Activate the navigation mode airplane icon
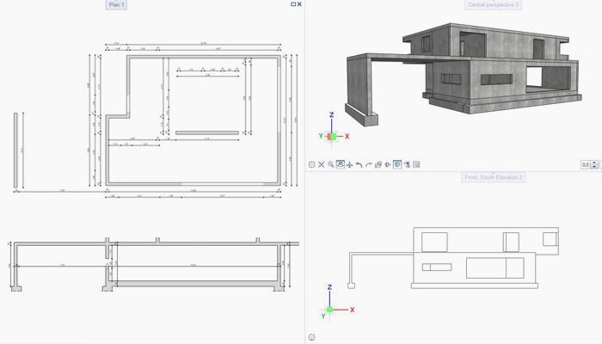 pyautogui.click(x=350, y=164)
